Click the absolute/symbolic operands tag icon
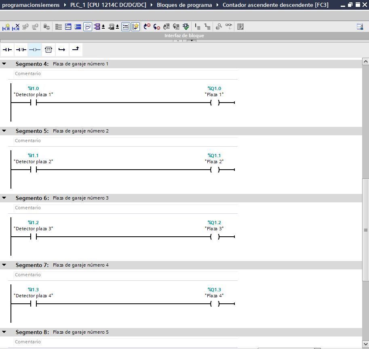 [x=97, y=27]
